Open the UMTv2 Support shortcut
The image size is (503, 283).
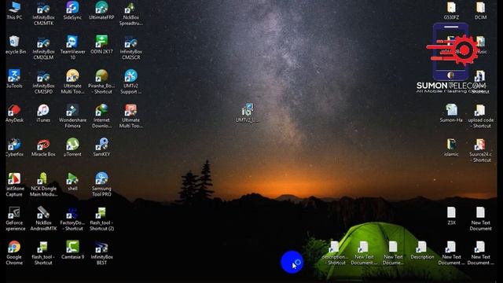pos(131,82)
